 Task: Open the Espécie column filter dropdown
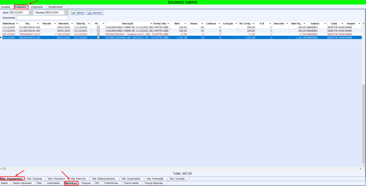tap(325, 24)
